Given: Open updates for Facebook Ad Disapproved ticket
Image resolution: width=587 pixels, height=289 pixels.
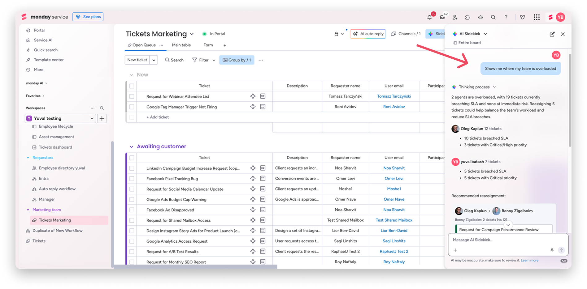Looking at the screenshot, I should (263, 210).
